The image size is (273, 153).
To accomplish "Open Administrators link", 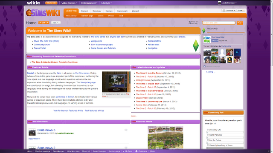I will point(154,41).
